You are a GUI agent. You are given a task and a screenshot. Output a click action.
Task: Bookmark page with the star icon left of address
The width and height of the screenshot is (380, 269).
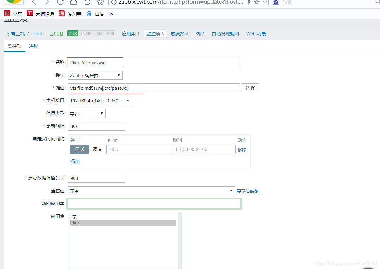click(100, 2)
